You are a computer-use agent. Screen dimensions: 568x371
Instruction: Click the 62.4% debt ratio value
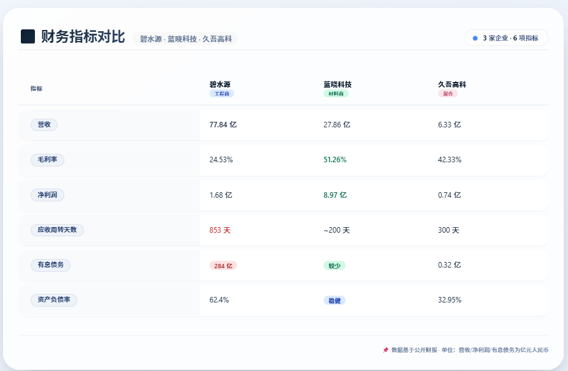click(x=219, y=300)
